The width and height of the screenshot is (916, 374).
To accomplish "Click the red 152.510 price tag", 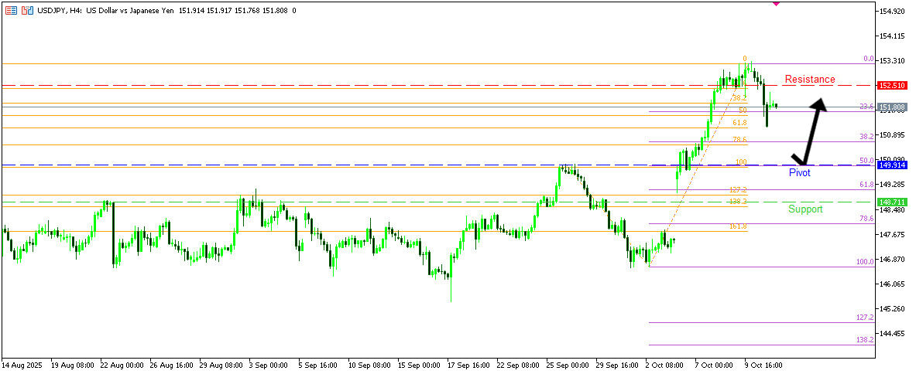I will coord(892,86).
